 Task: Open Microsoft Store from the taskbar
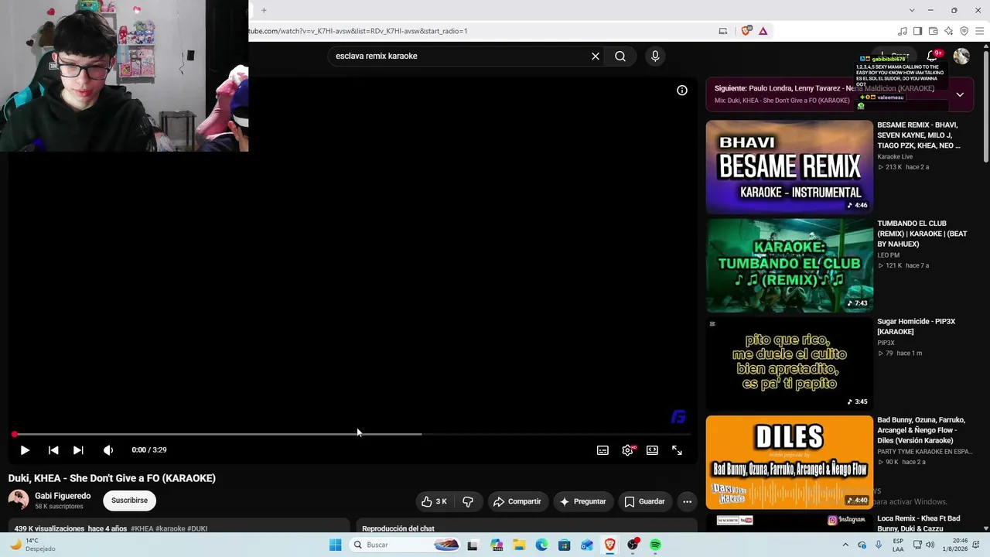point(565,545)
